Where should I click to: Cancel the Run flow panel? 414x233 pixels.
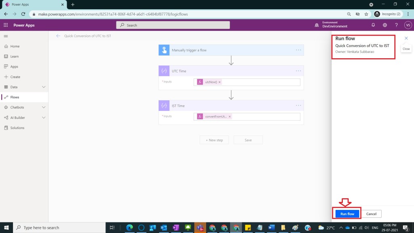tap(371, 214)
